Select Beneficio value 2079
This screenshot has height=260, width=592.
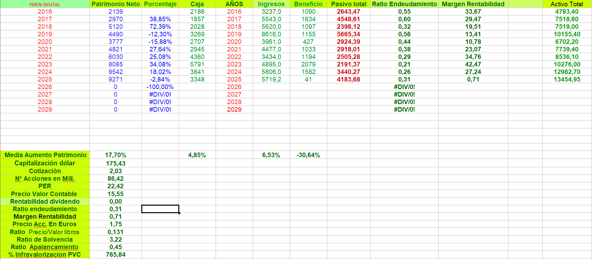[x=308, y=65]
